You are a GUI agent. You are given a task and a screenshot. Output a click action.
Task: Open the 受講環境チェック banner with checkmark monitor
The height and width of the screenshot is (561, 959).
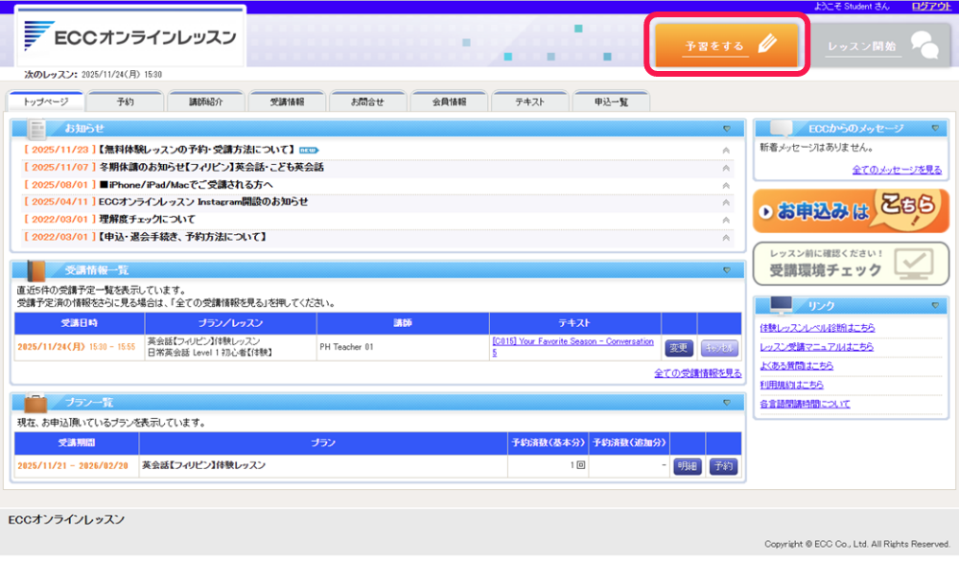pyautogui.click(x=851, y=264)
